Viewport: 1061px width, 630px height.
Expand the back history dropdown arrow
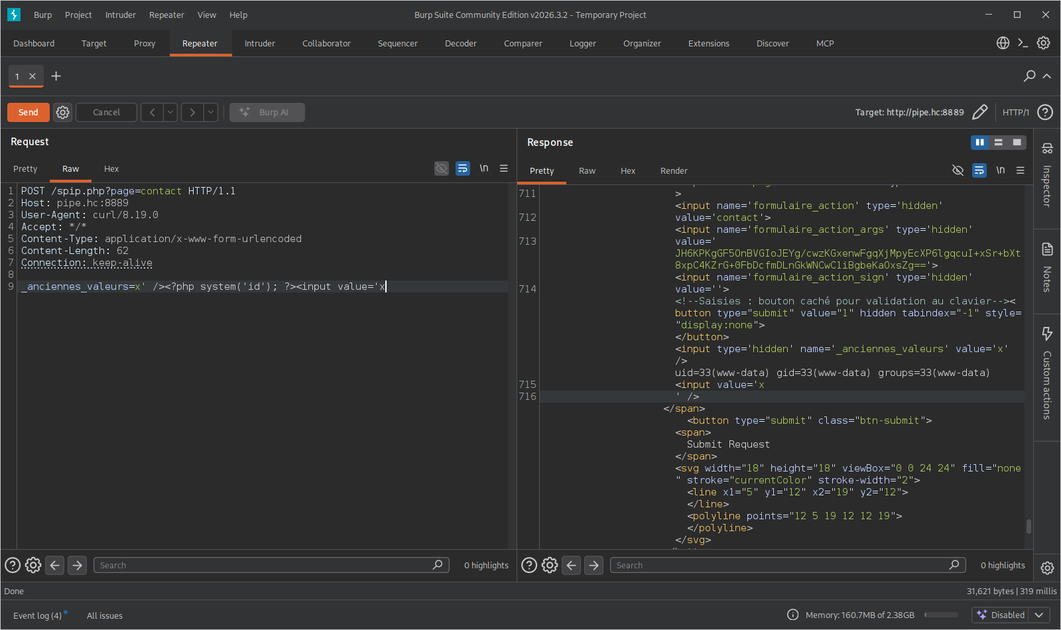click(x=170, y=113)
